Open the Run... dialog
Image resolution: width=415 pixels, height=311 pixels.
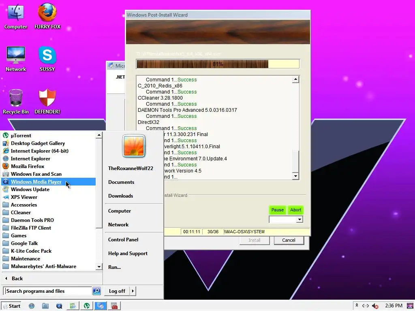114,267
